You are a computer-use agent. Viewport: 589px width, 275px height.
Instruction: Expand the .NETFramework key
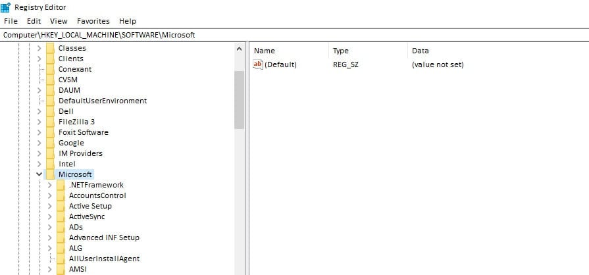(x=49, y=185)
